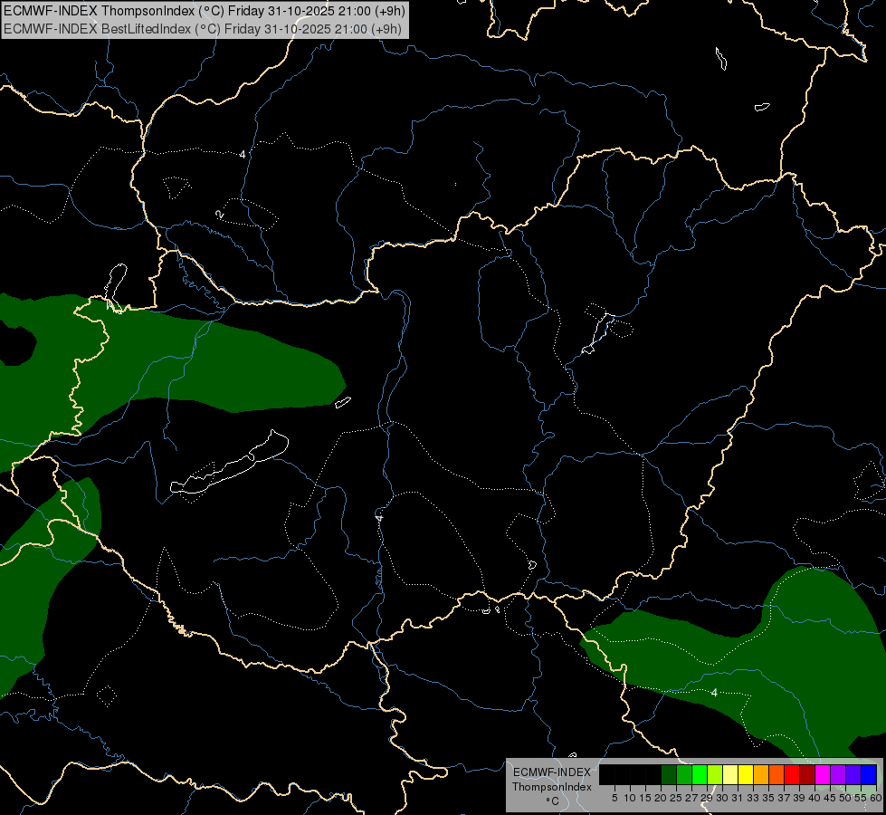Screen dimensions: 886x815
Task: Click the legend tick value 5
Action: 614,798
